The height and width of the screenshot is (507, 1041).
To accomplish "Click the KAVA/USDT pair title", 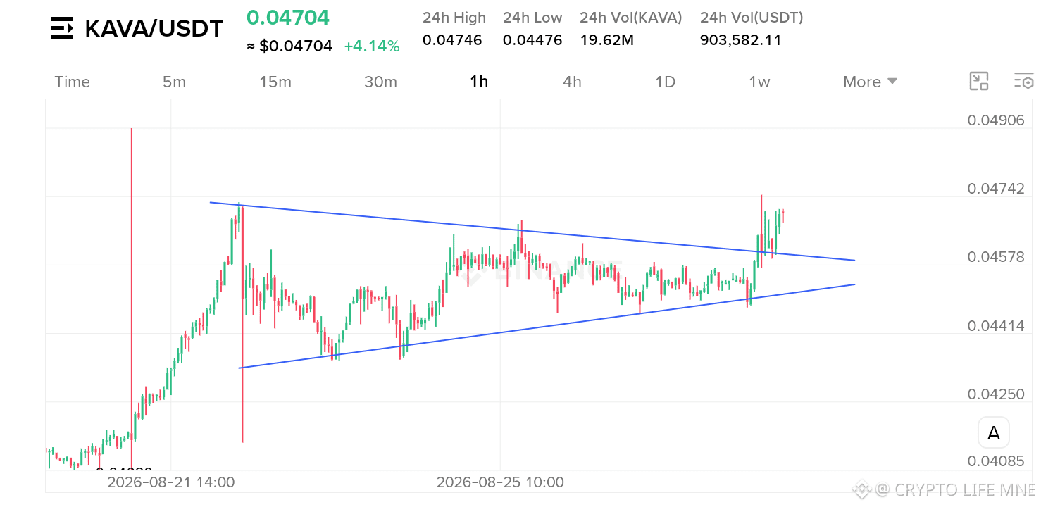I will tap(154, 29).
